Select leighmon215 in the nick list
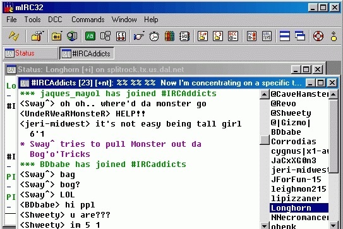This screenshot has width=343, height=229. point(299,189)
